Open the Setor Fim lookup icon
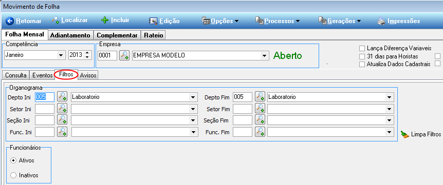Image resolution: width=443 pixels, height=185 pixels. [260, 109]
